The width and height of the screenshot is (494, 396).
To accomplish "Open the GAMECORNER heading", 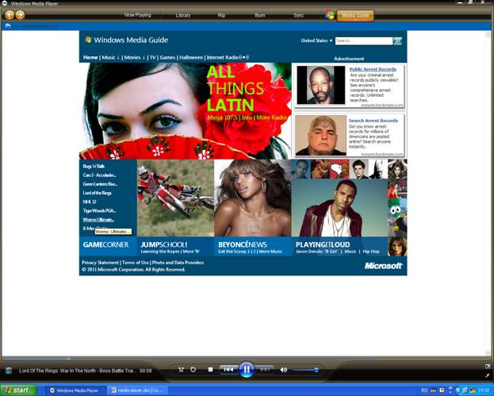I will point(105,244).
